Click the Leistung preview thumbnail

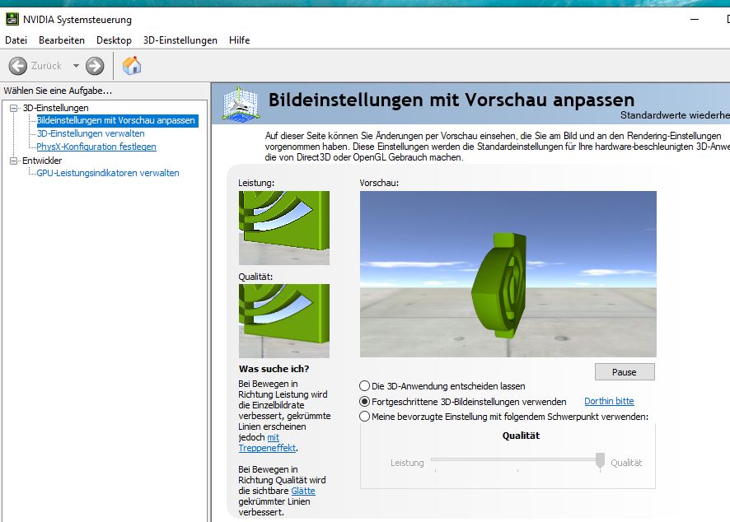[284, 228]
